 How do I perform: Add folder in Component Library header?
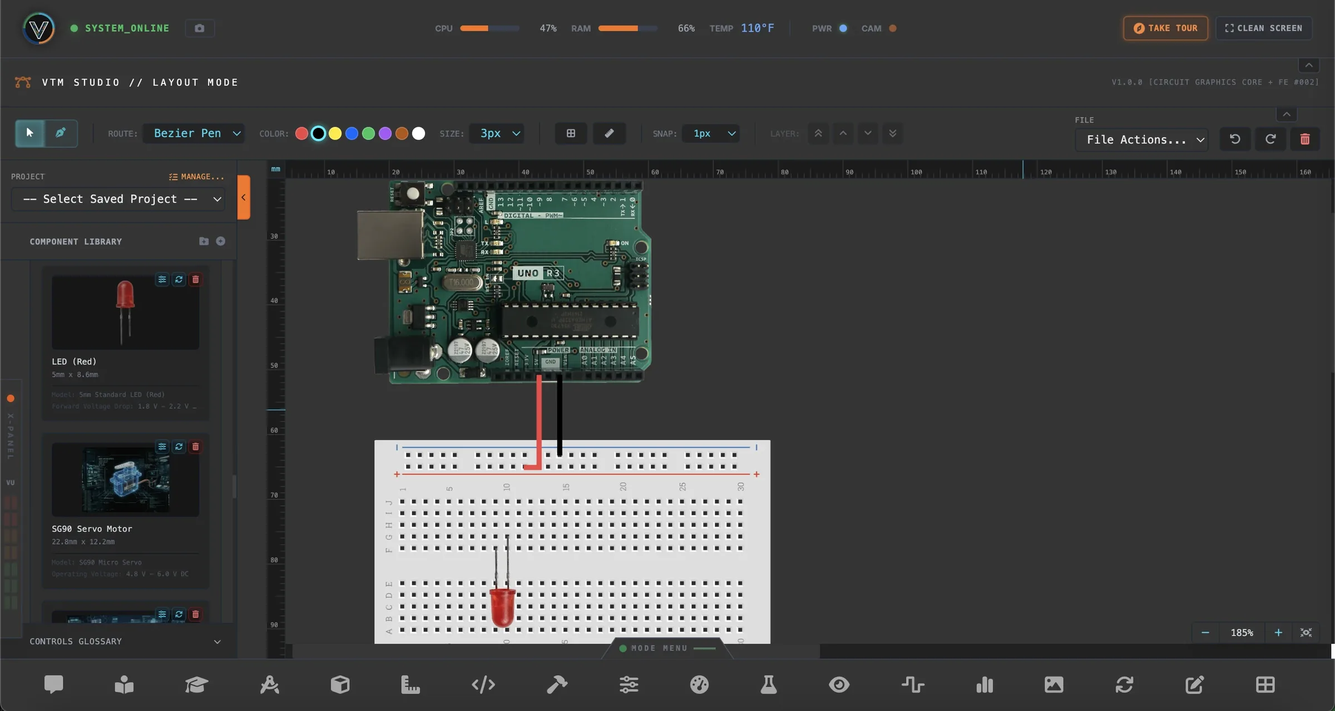tap(204, 241)
